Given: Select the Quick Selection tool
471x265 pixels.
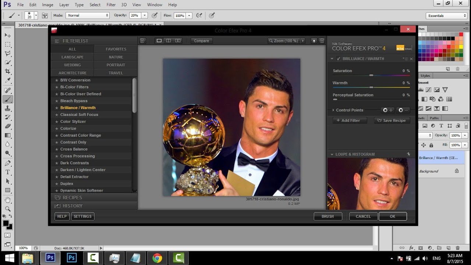Looking at the screenshot, I should (x=8, y=62).
